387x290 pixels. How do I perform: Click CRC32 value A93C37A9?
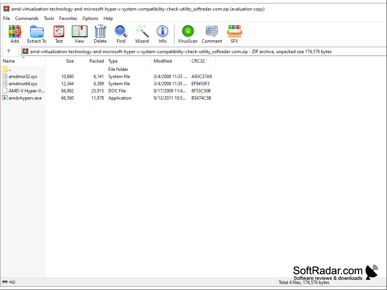[x=202, y=77]
